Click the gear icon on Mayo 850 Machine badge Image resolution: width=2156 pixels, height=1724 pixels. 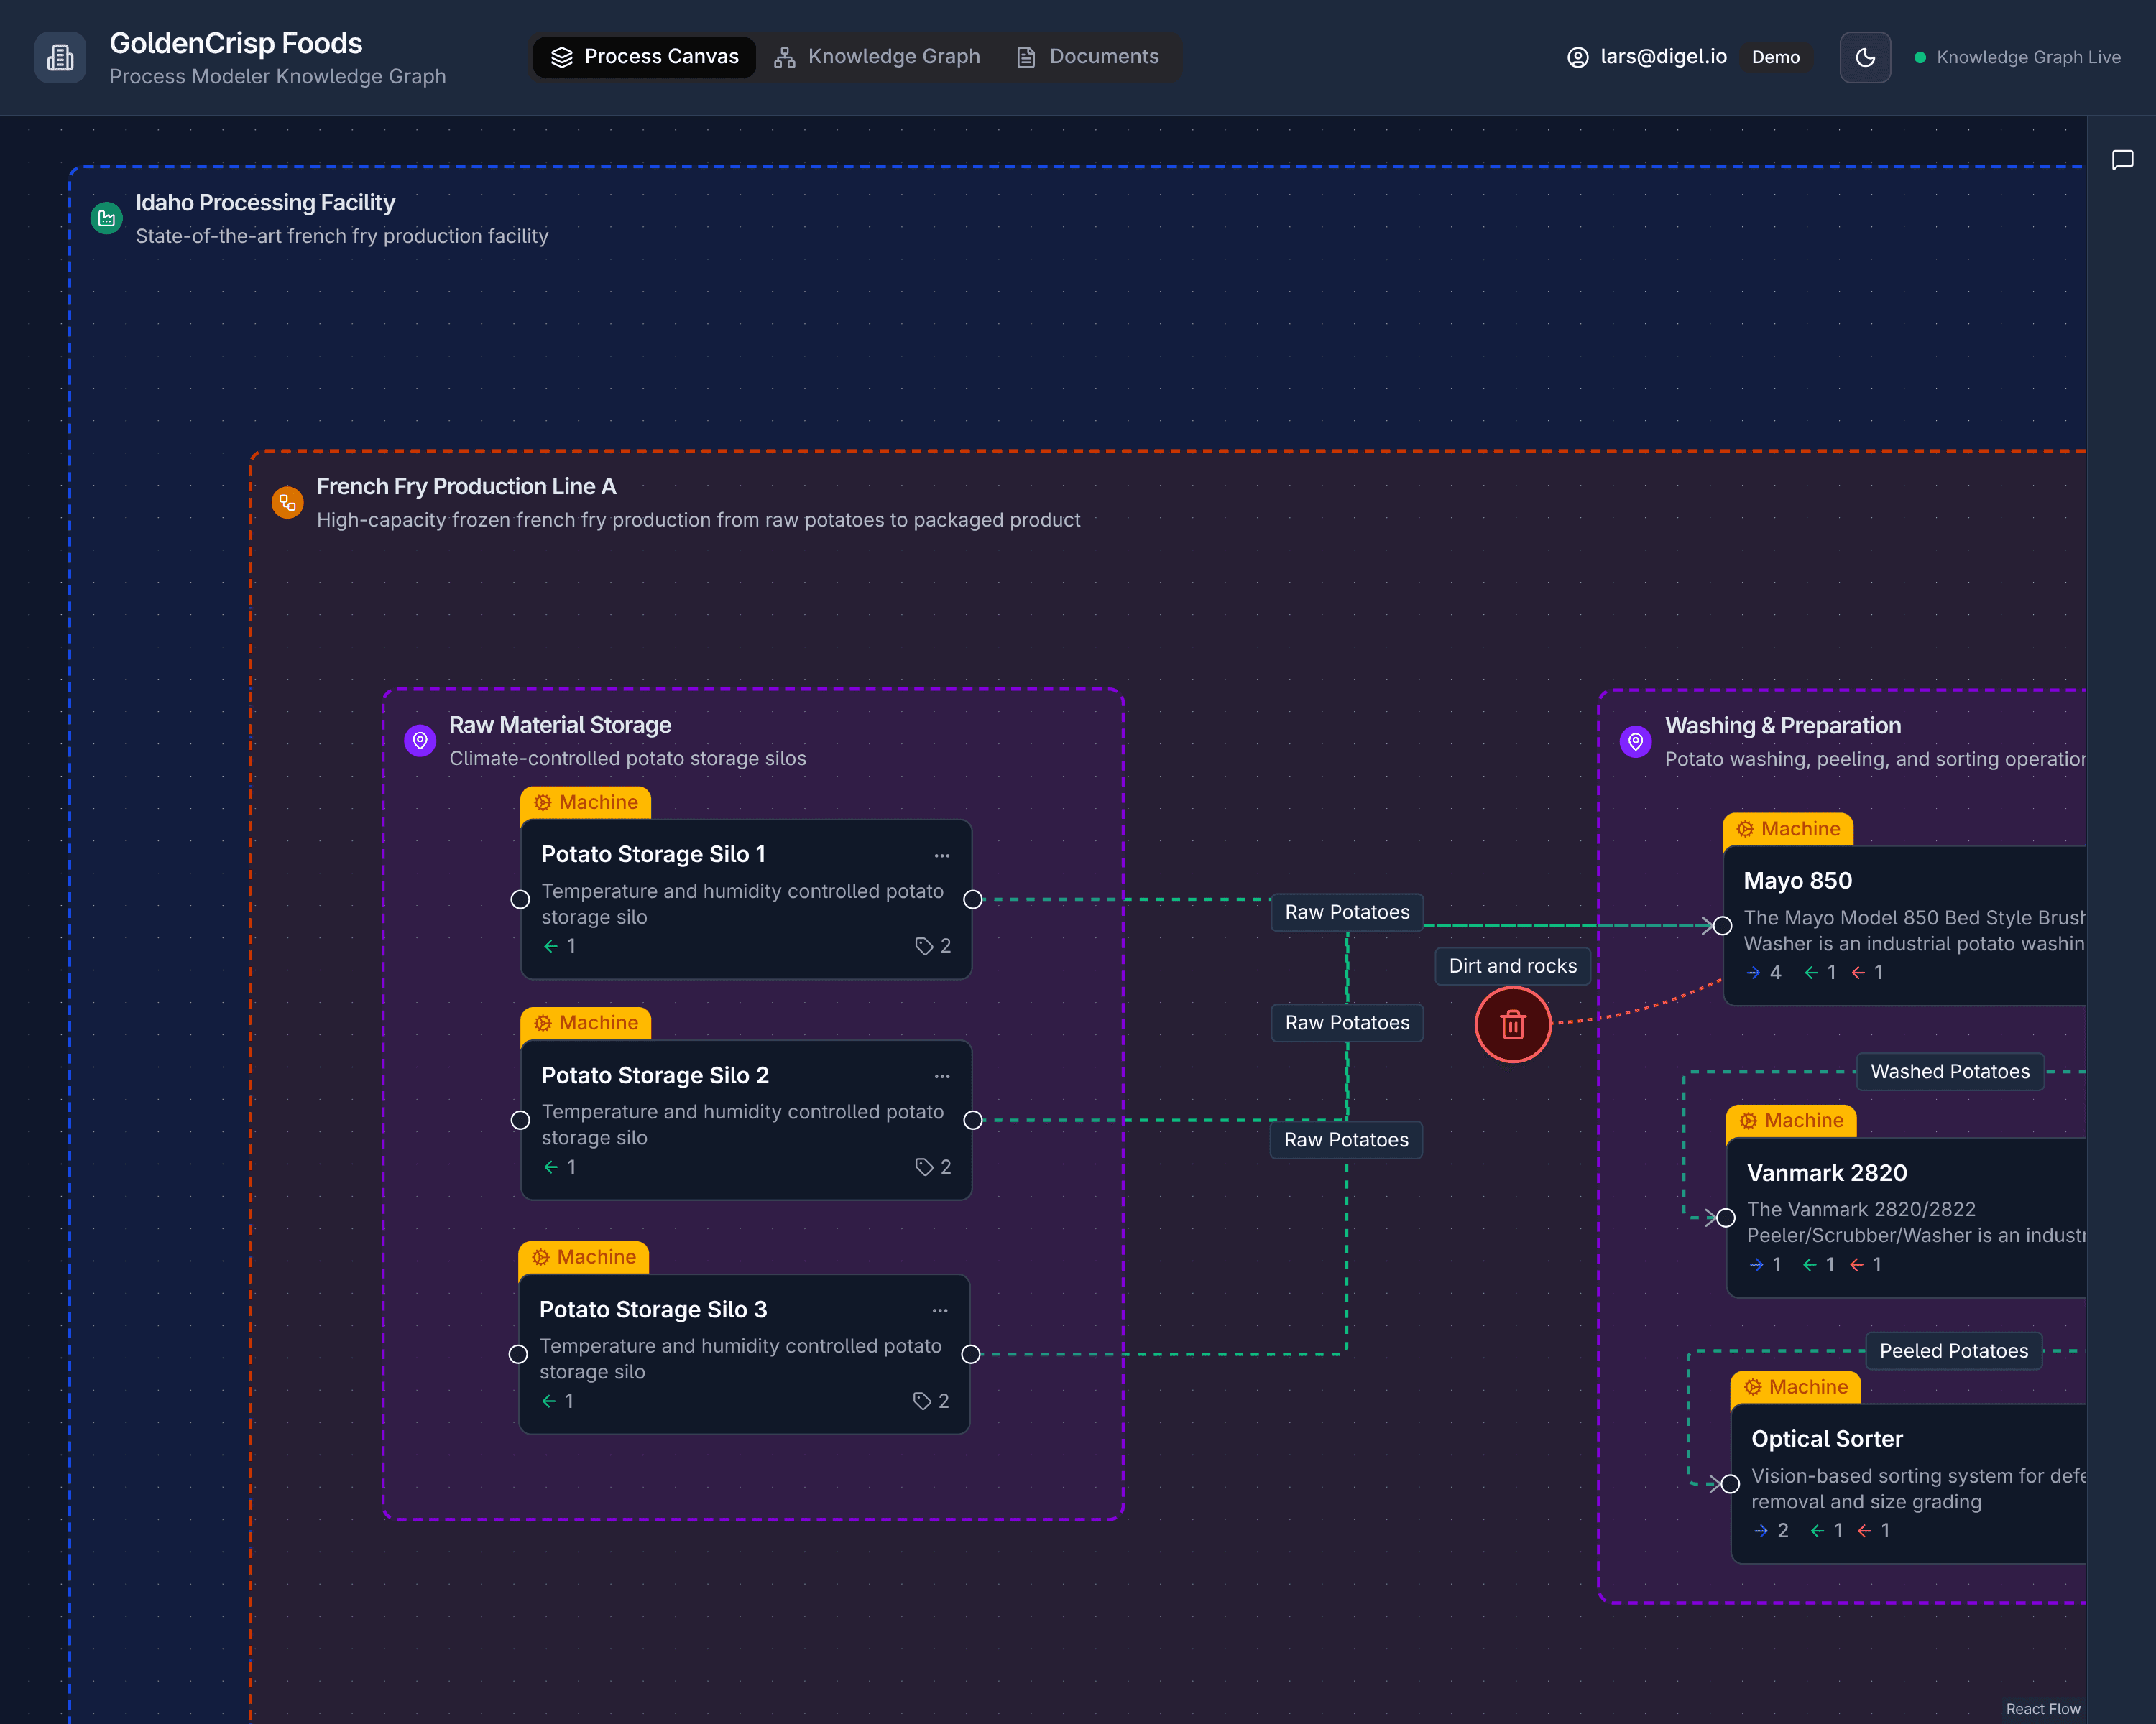click(1744, 828)
